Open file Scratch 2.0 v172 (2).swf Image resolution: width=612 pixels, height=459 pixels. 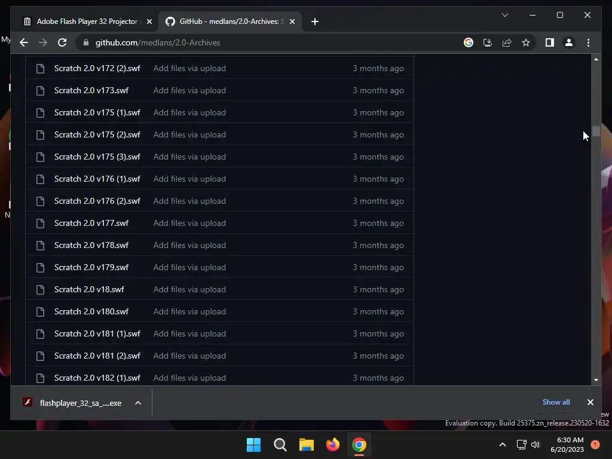[x=97, y=68]
